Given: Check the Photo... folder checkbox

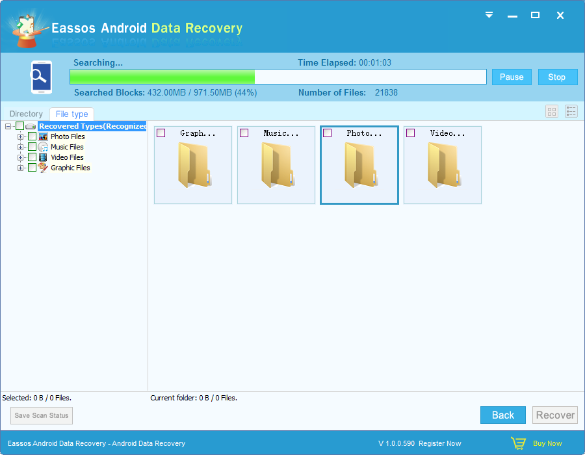Looking at the screenshot, I should 327,133.
